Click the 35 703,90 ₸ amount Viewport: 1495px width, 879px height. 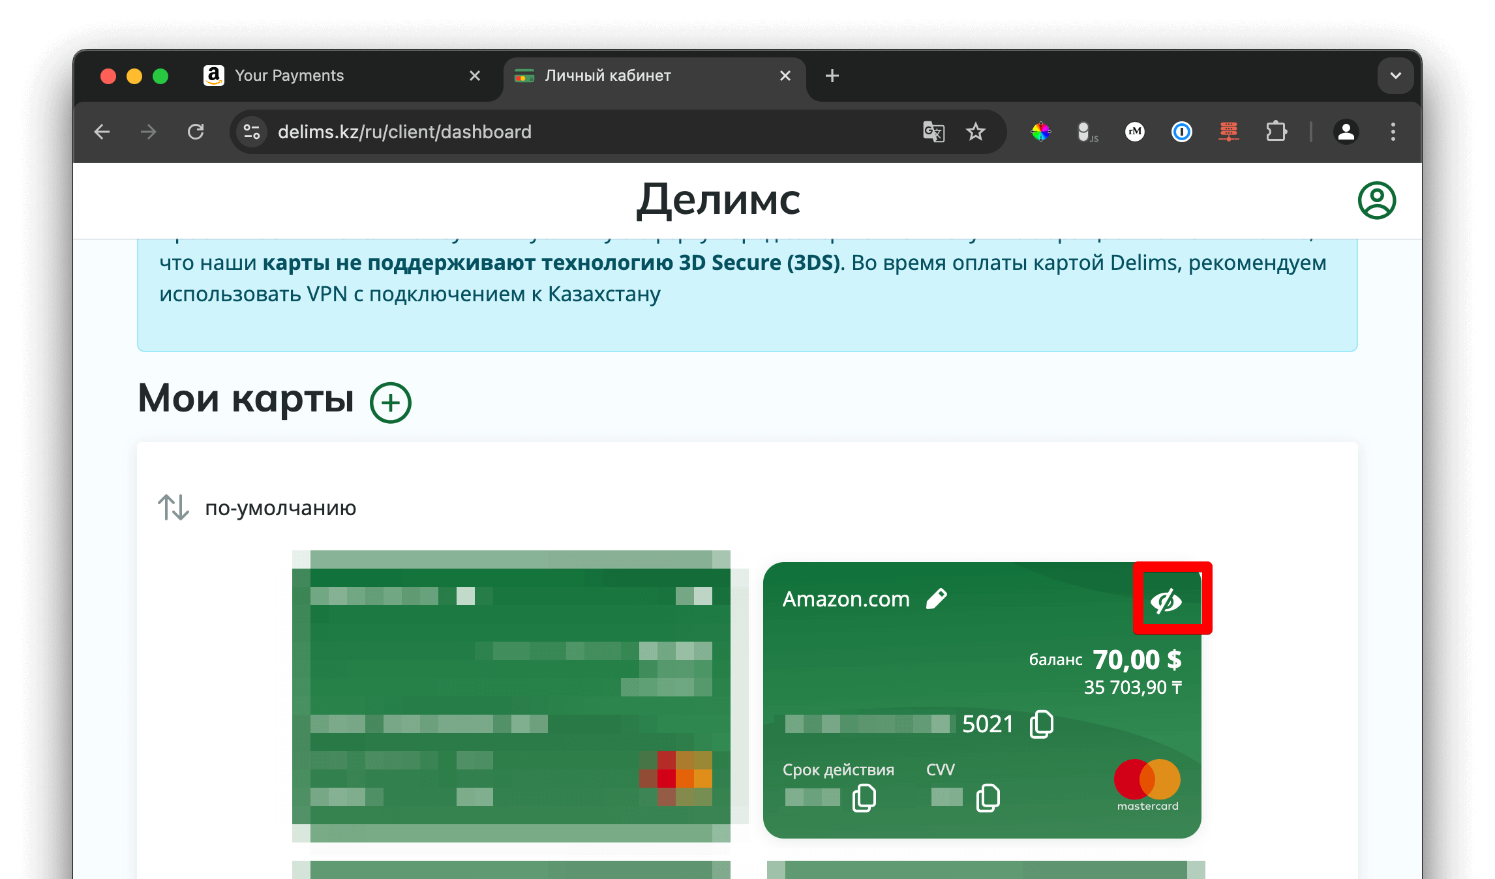coord(1133,687)
